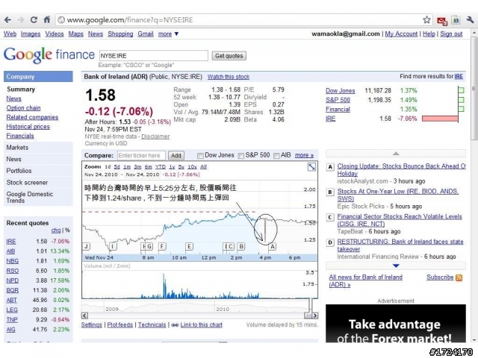The image size is (478, 358).
Task: Open news item letter icon C
Action: 330,217
